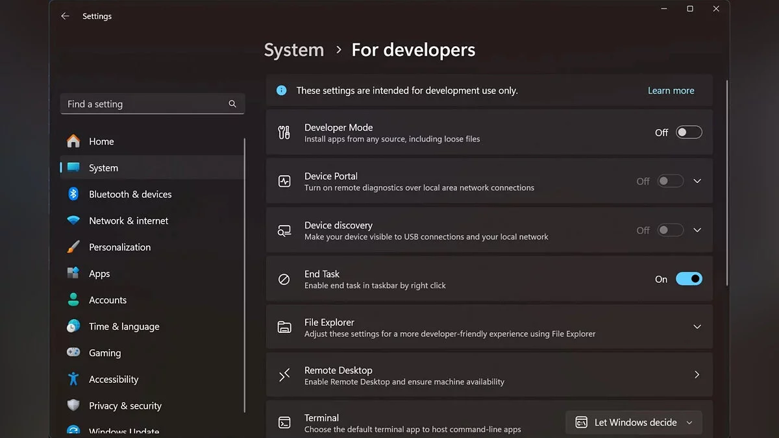Disable the End Task toggle
Image resolution: width=779 pixels, height=438 pixels.
click(689, 279)
